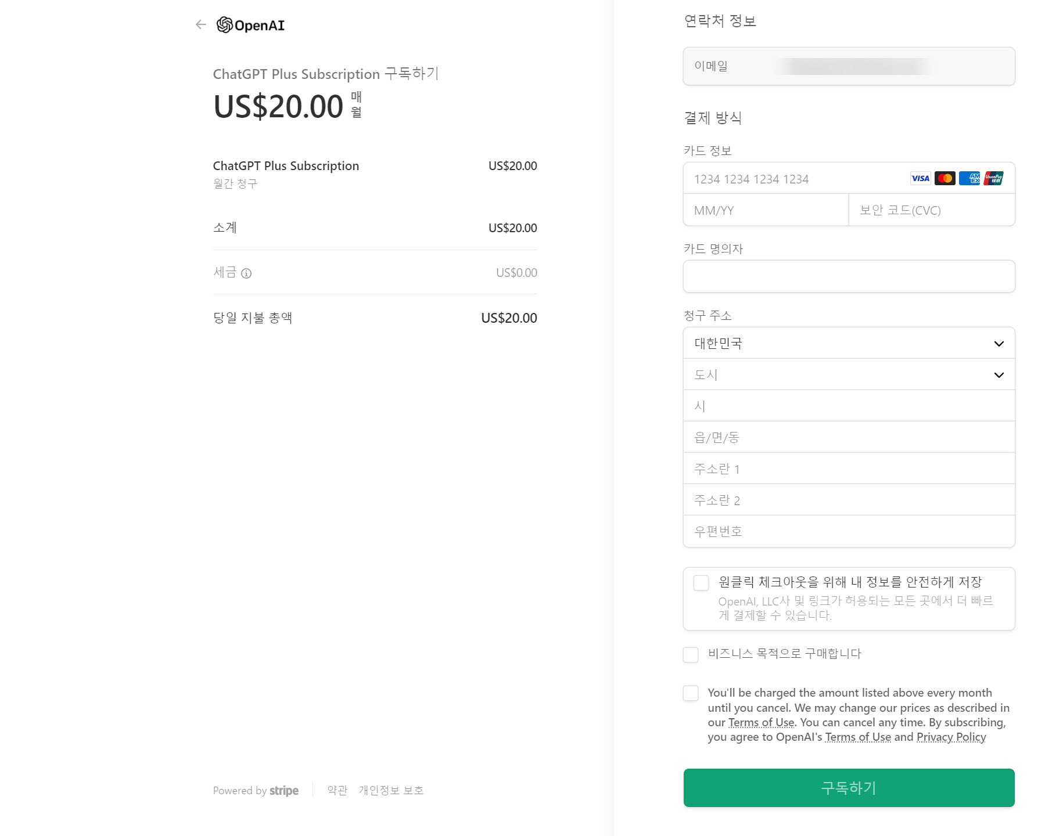Viewport: 1063px width, 836px height.
Task: Click the OpenAI logo
Action: (250, 25)
